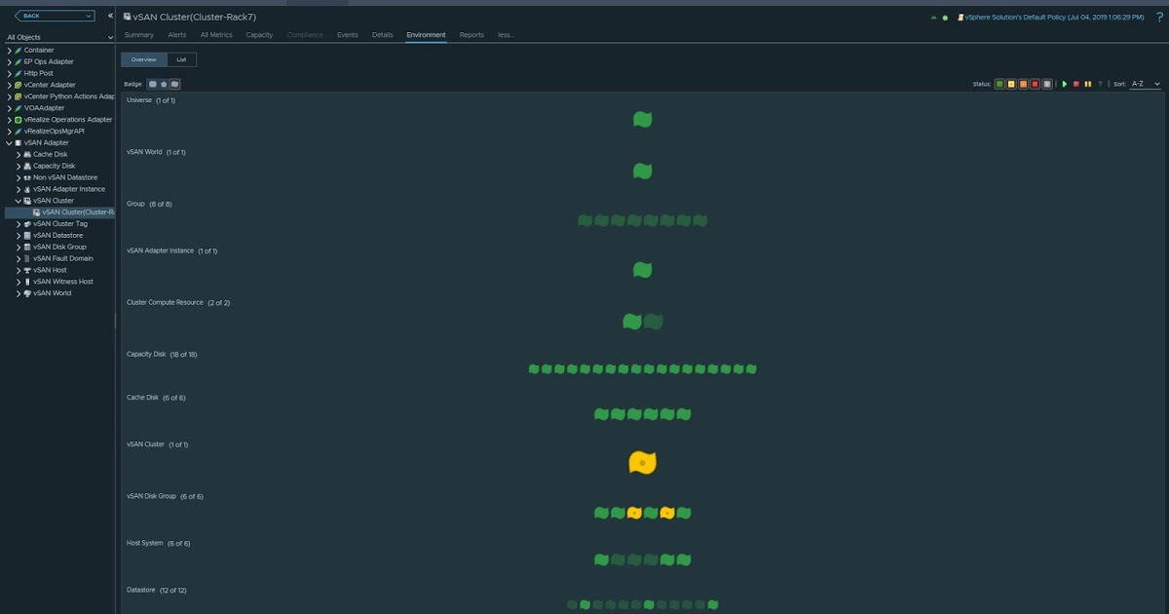
Task: Toggle the yellow status filter
Action: (x=1011, y=85)
